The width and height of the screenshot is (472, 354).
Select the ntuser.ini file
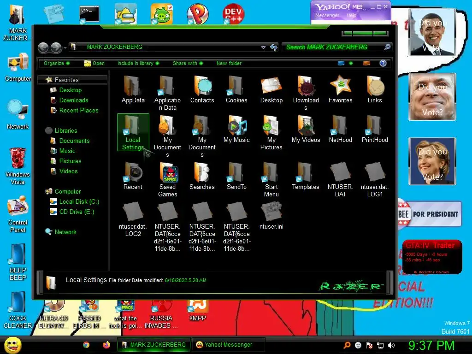tap(271, 216)
